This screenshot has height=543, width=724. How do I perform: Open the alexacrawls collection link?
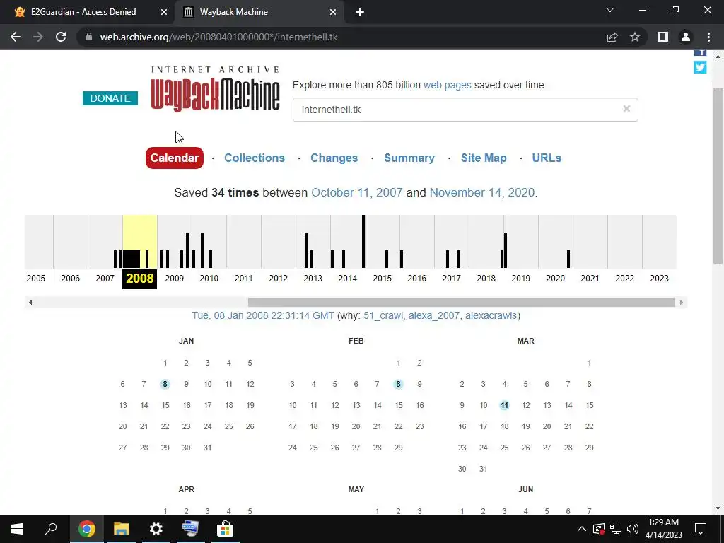click(491, 315)
